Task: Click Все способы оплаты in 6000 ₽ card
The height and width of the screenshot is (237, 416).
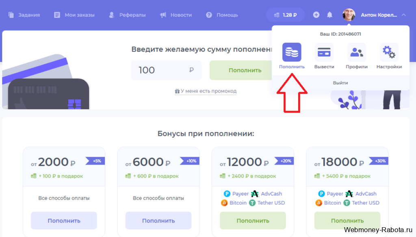Action: click(158, 198)
